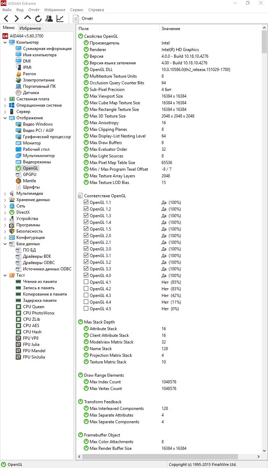Expand the Мультимедиа tree node
The height and width of the screenshot is (468, 268).
pyautogui.click(x=5, y=193)
